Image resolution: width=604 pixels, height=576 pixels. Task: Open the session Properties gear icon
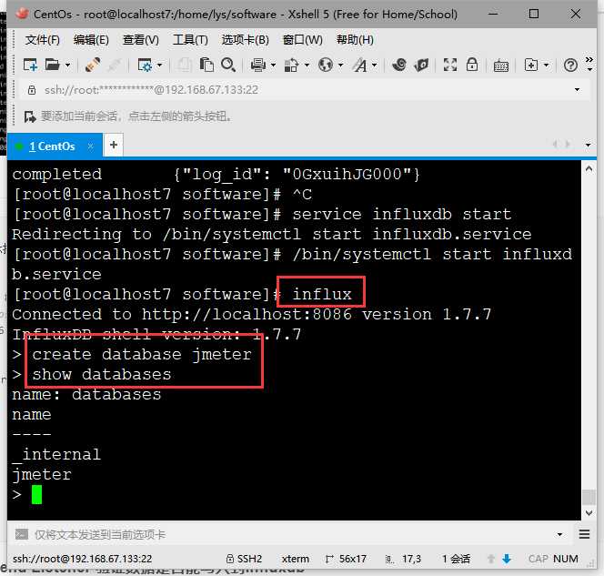point(145,65)
